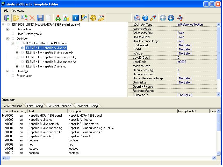Expand the Description tree node
This screenshot has height=167, width=223.
(x=8, y=29)
